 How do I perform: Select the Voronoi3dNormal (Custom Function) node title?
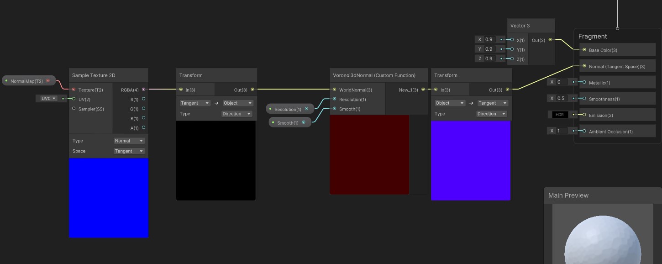click(374, 75)
